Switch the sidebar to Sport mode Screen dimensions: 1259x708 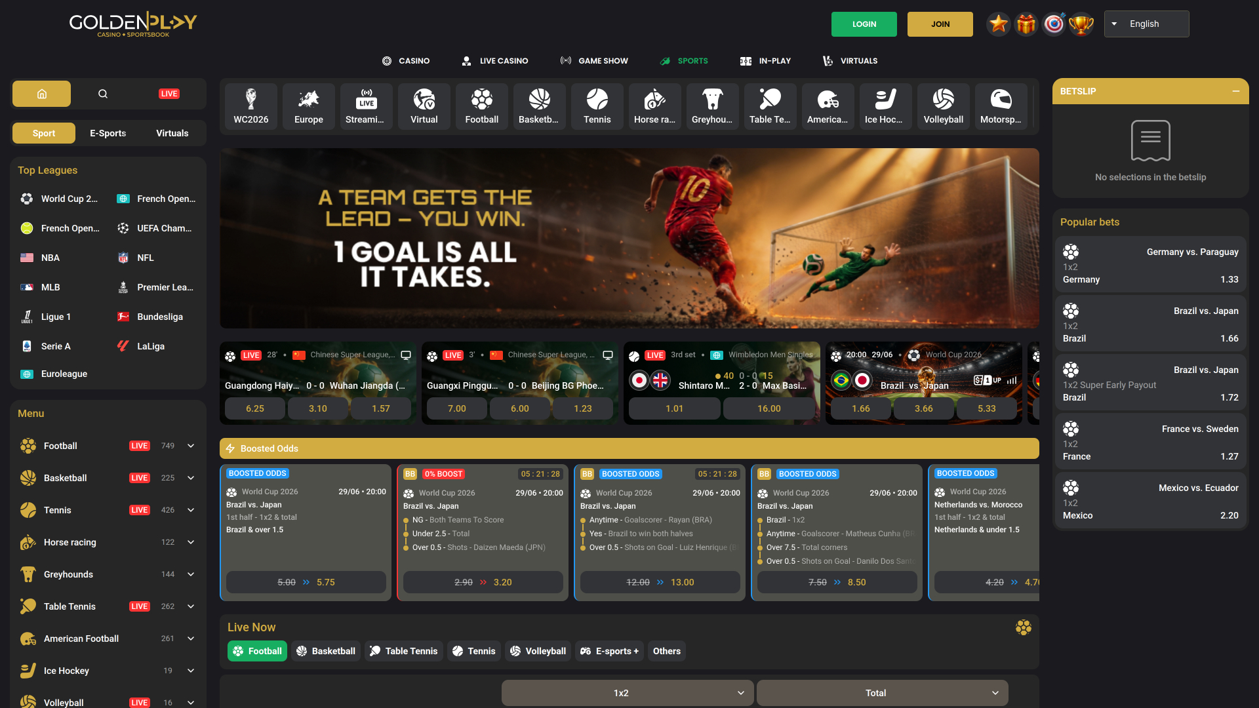point(44,133)
